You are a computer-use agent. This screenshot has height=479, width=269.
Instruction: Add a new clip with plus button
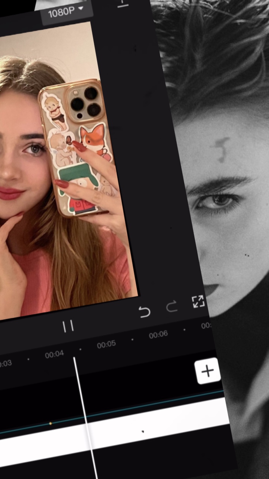(x=207, y=371)
